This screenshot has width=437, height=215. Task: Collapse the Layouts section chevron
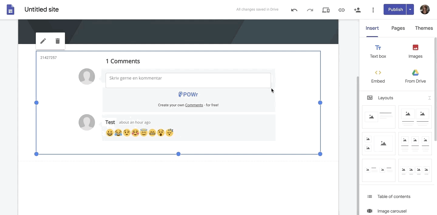pyautogui.click(x=429, y=98)
